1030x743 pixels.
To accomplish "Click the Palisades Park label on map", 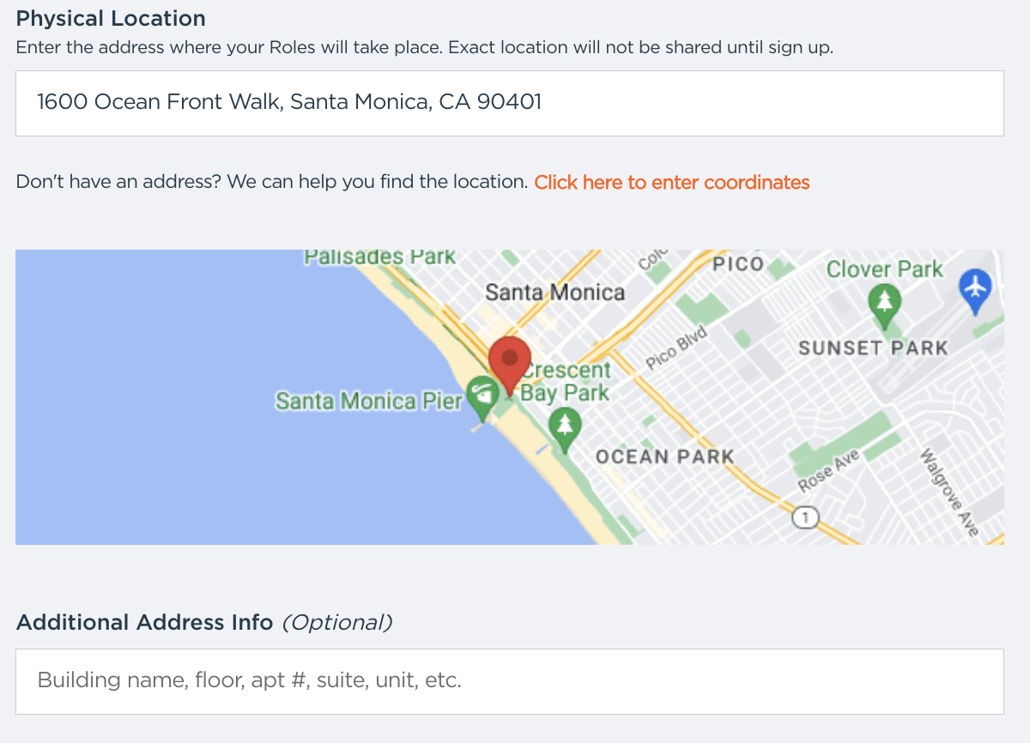I will click(x=380, y=257).
